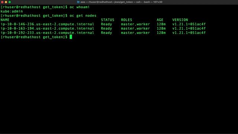Click the Ready status of node ip-10-0-163-194

point(106,28)
